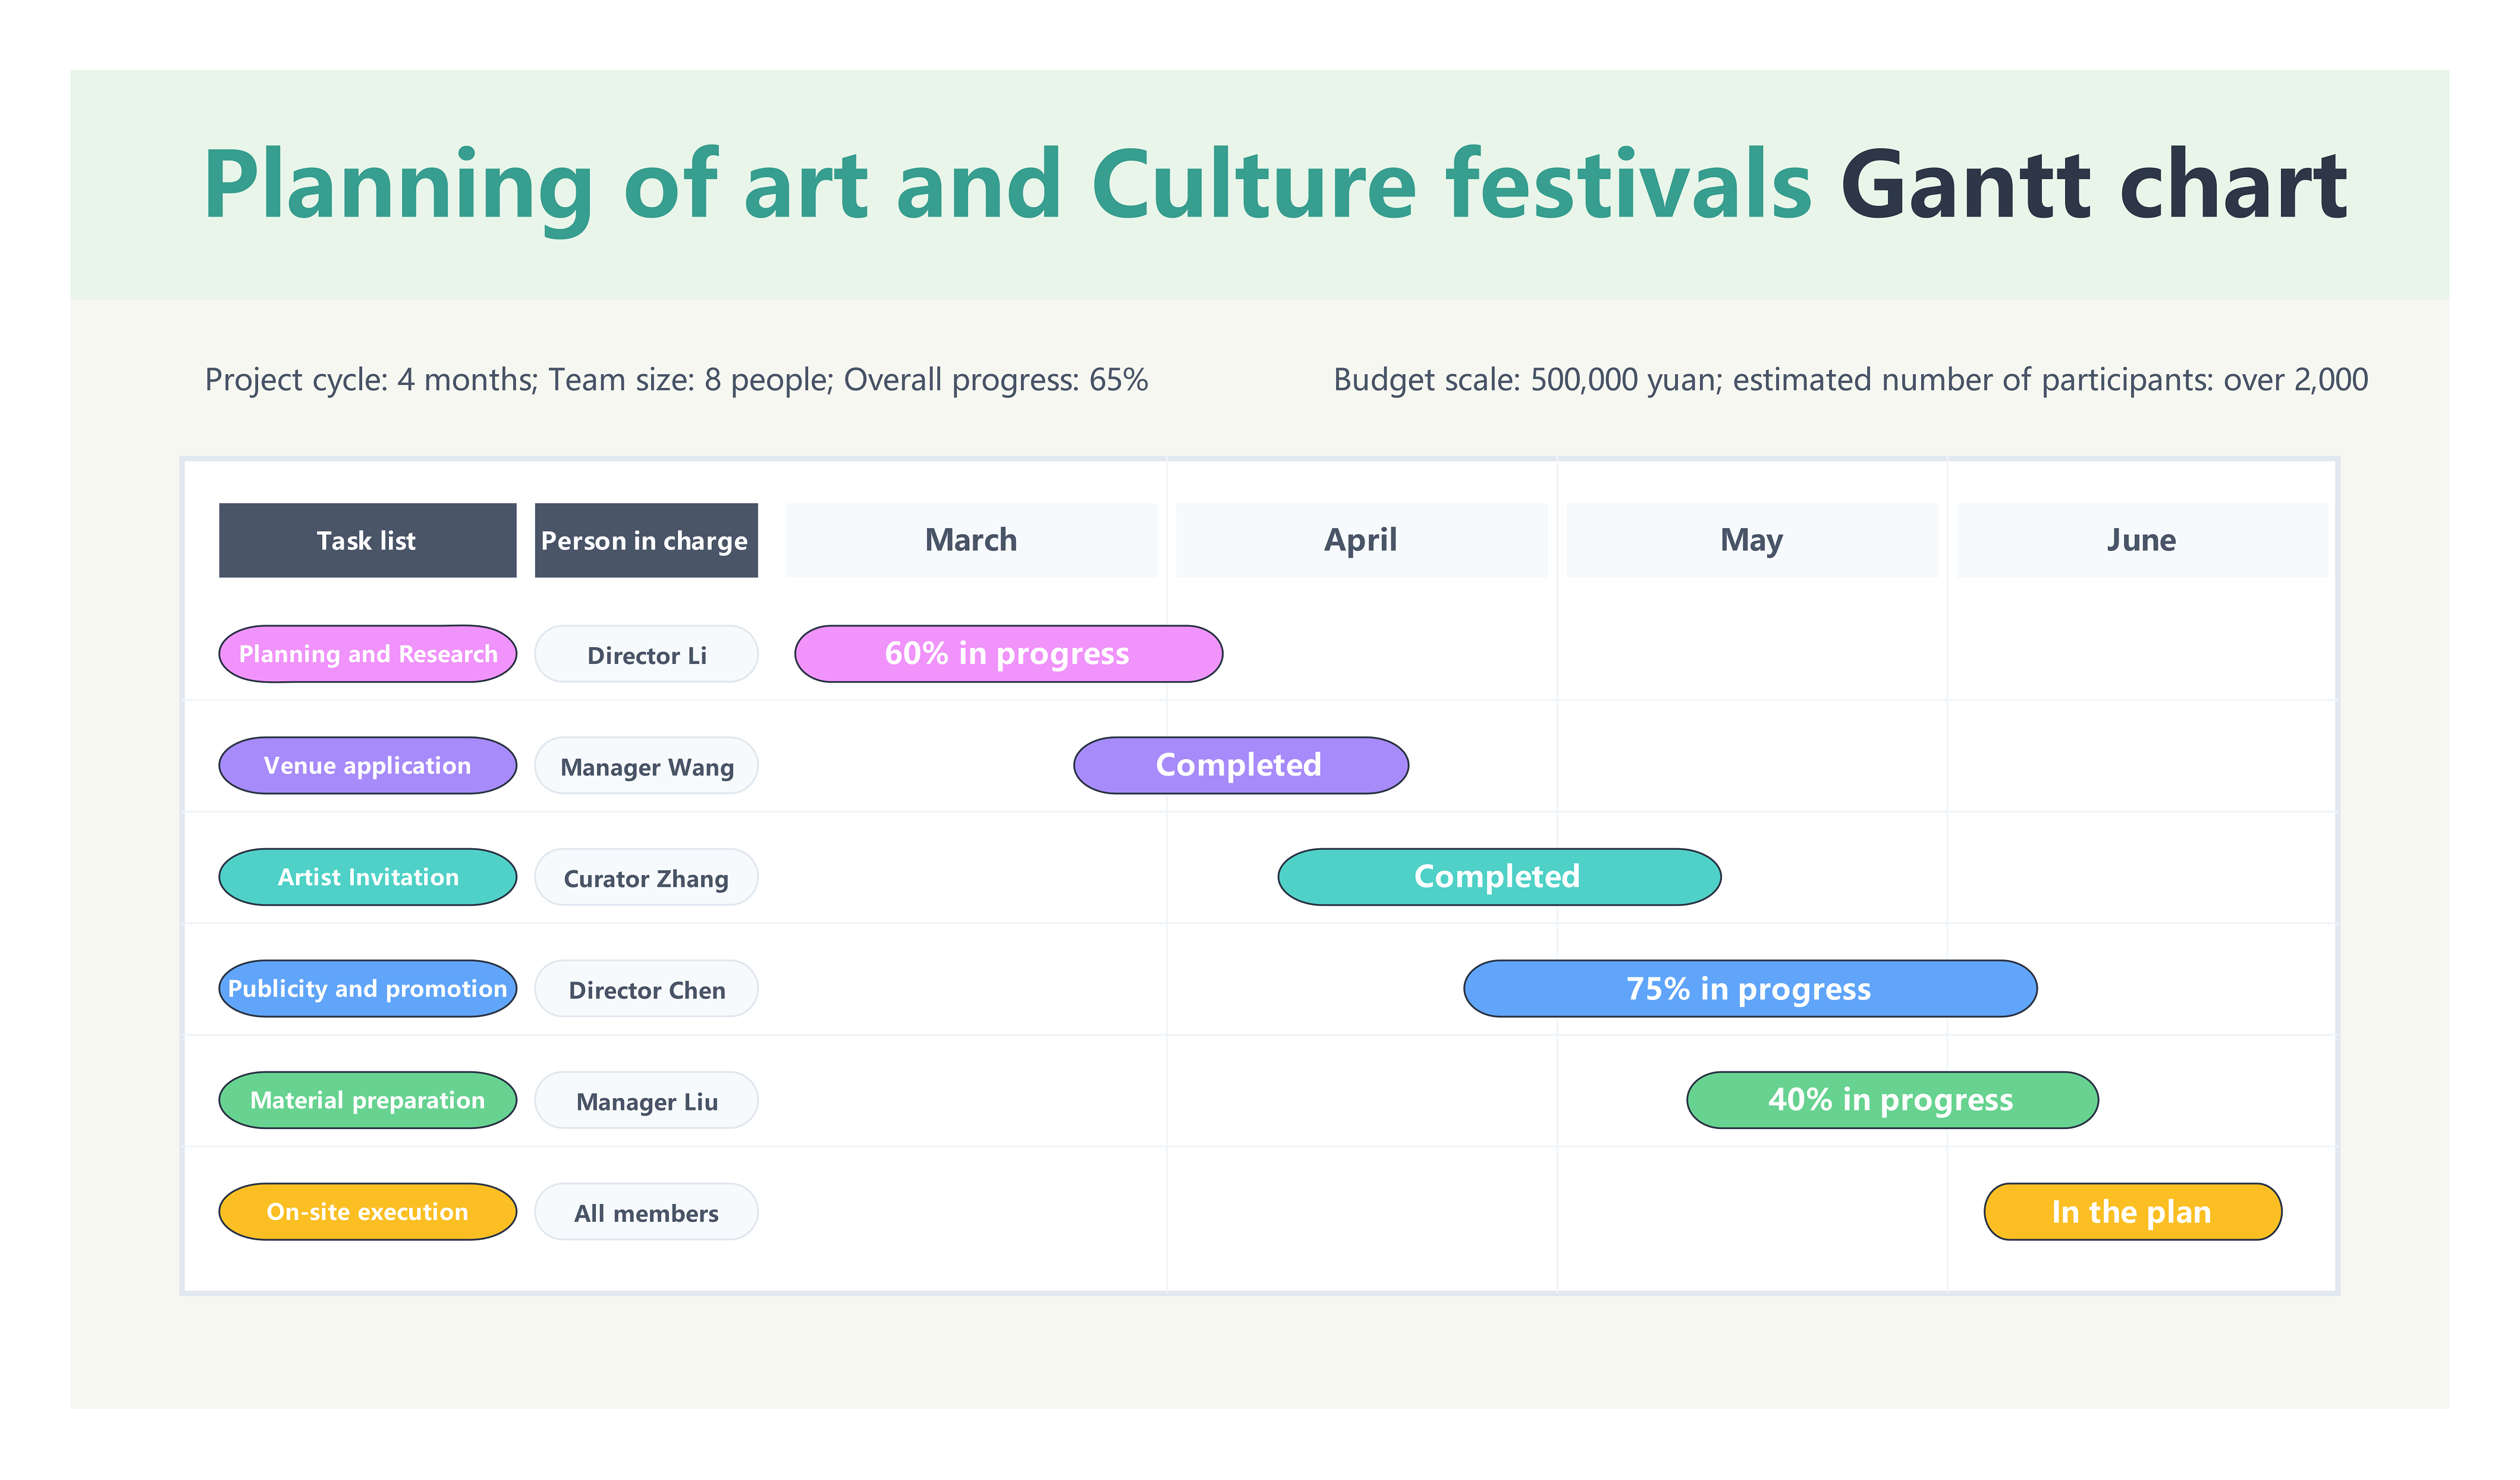
Task: Select the teal Completed bar
Action: 1499,877
